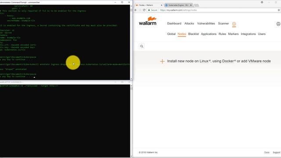
Task: Bookmark the page with the star icon
Action: click(x=279, y=10)
